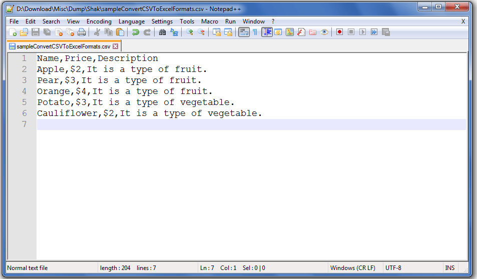This screenshot has width=477, height=279.
Task: Click 'INS' mode in the status bar
Action: point(450,268)
